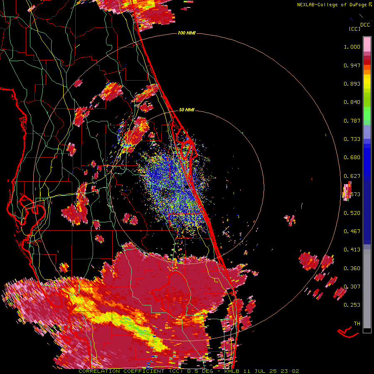This screenshot has height=374, width=374.
Task: Pick the 0.893 scale value
Action: pyautogui.click(x=352, y=84)
